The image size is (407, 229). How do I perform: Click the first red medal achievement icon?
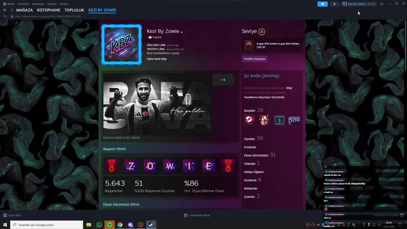(112, 166)
